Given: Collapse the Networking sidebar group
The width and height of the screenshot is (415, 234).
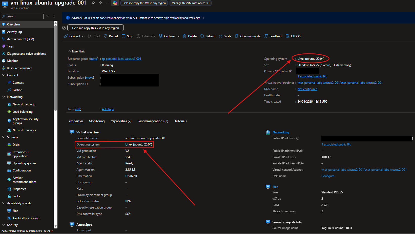Looking at the screenshot, I should tap(4, 97).
